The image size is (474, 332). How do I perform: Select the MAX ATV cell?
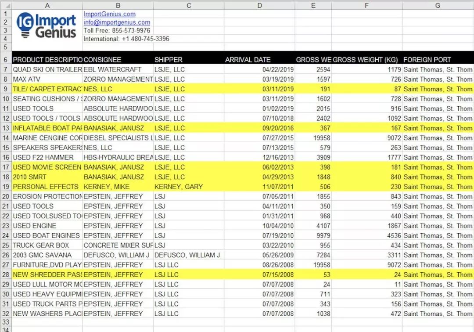pos(47,79)
